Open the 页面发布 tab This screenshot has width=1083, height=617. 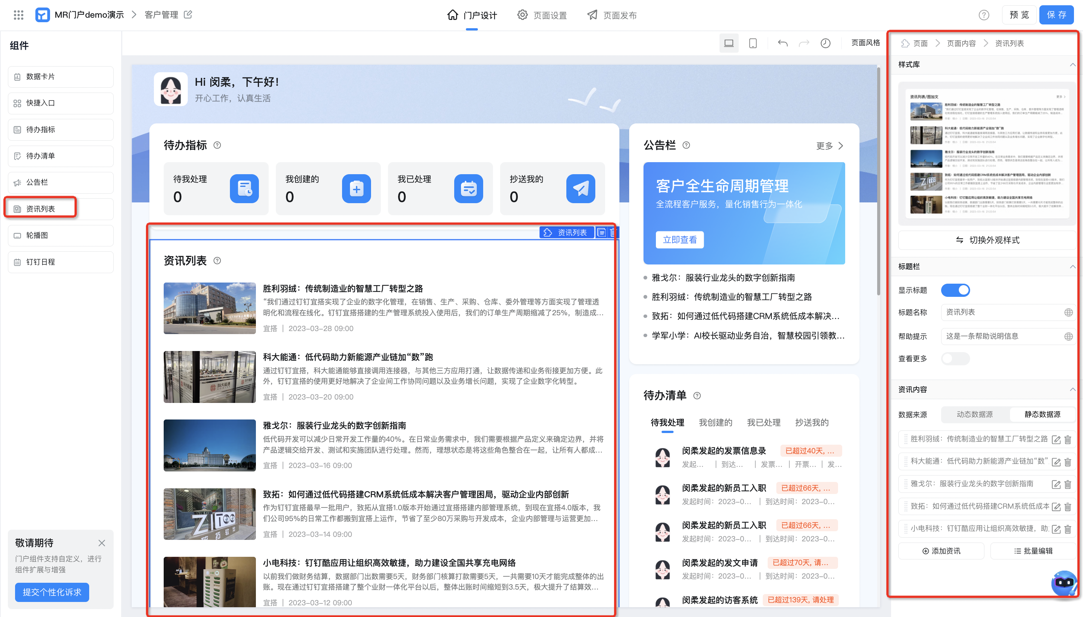click(611, 15)
